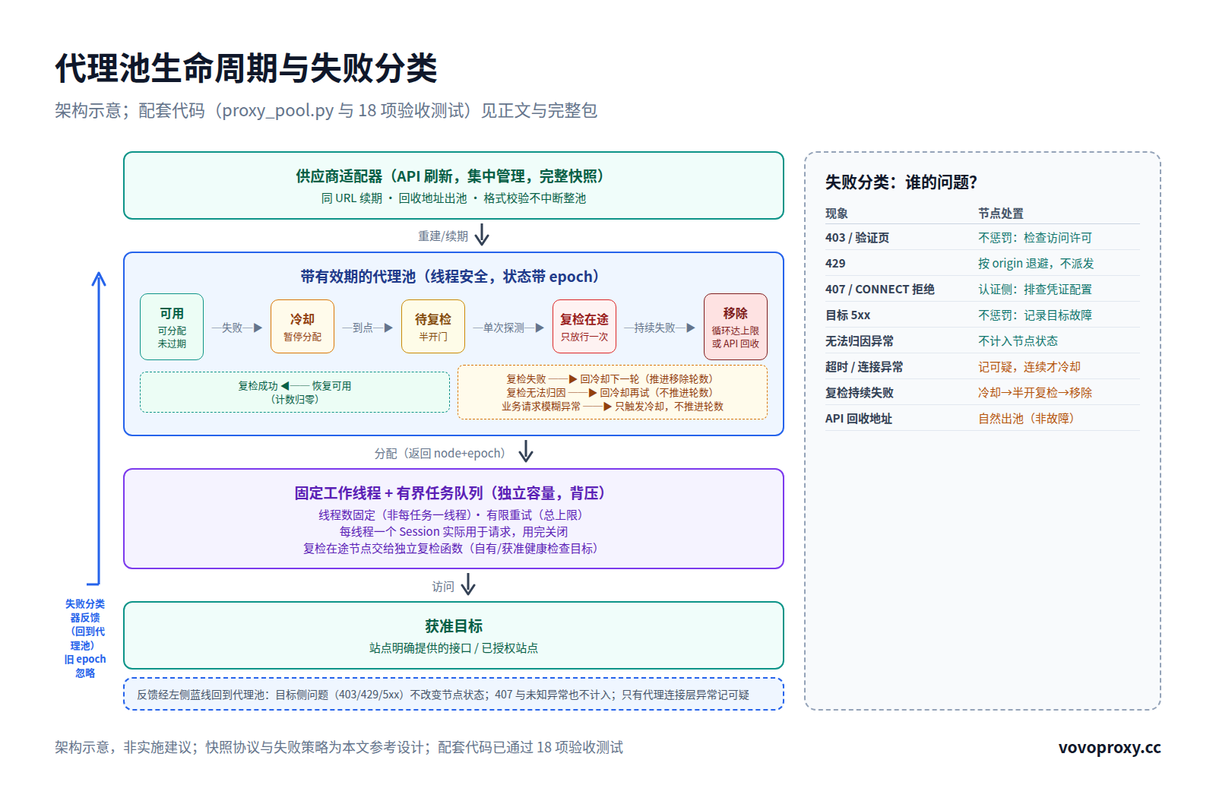Click the "冷却" state box
The width and height of the screenshot is (1216, 801).
pos(302,327)
